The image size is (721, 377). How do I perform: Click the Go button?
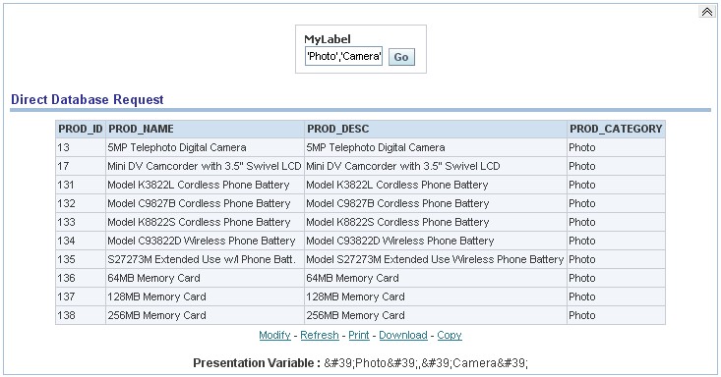(401, 57)
